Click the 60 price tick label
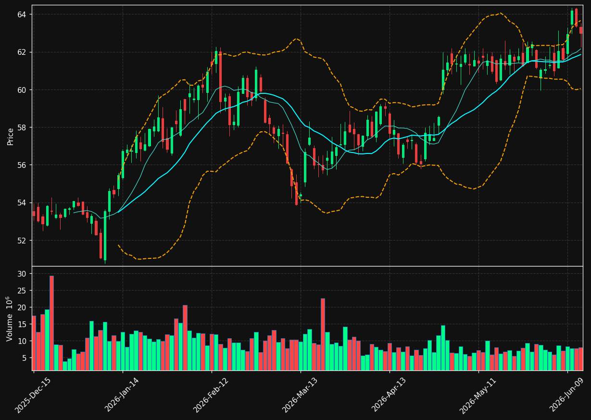 click(23, 90)
